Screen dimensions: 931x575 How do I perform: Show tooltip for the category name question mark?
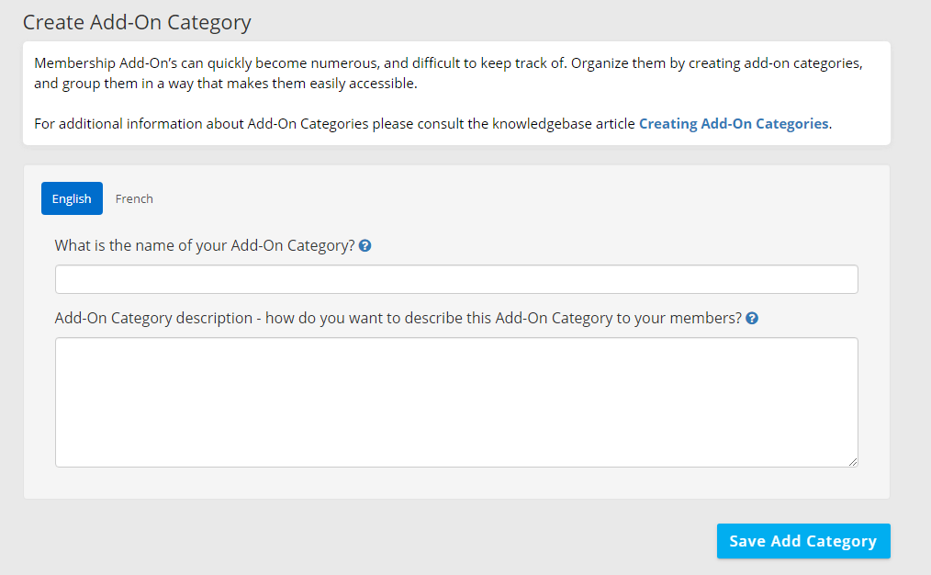pyautogui.click(x=365, y=246)
